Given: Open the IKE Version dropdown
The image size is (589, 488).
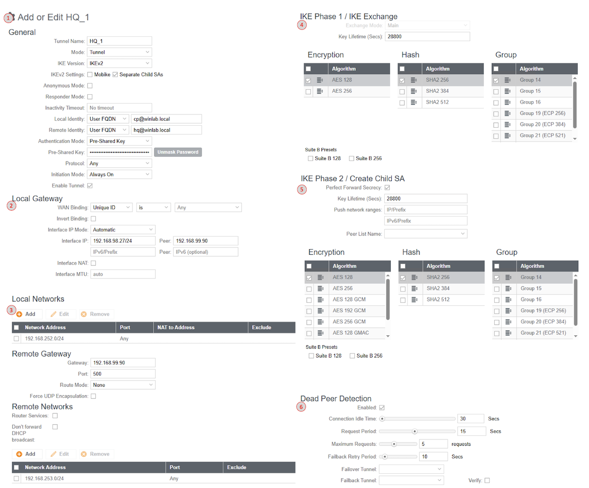Looking at the screenshot, I should click(119, 63).
